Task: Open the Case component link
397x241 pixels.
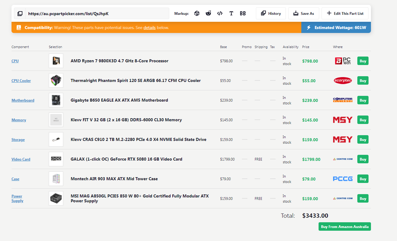Action: (15, 179)
